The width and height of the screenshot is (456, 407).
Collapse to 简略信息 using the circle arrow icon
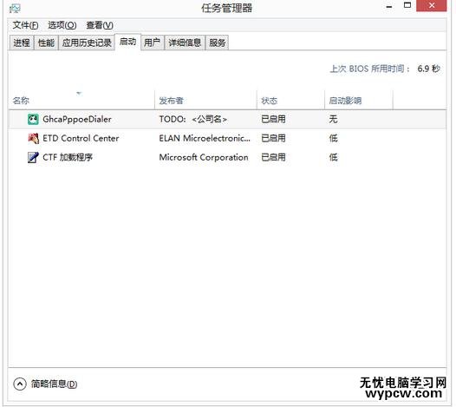[20, 384]
